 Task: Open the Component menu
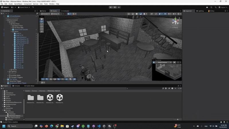click(x=28, y=4)
